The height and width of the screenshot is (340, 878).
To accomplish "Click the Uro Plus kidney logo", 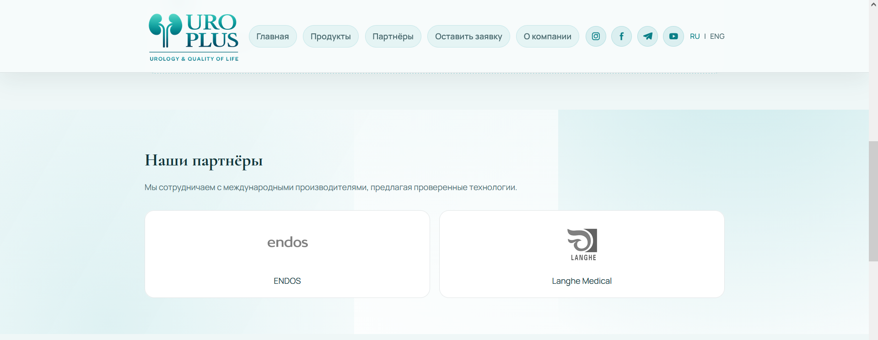I will (194, 37).
